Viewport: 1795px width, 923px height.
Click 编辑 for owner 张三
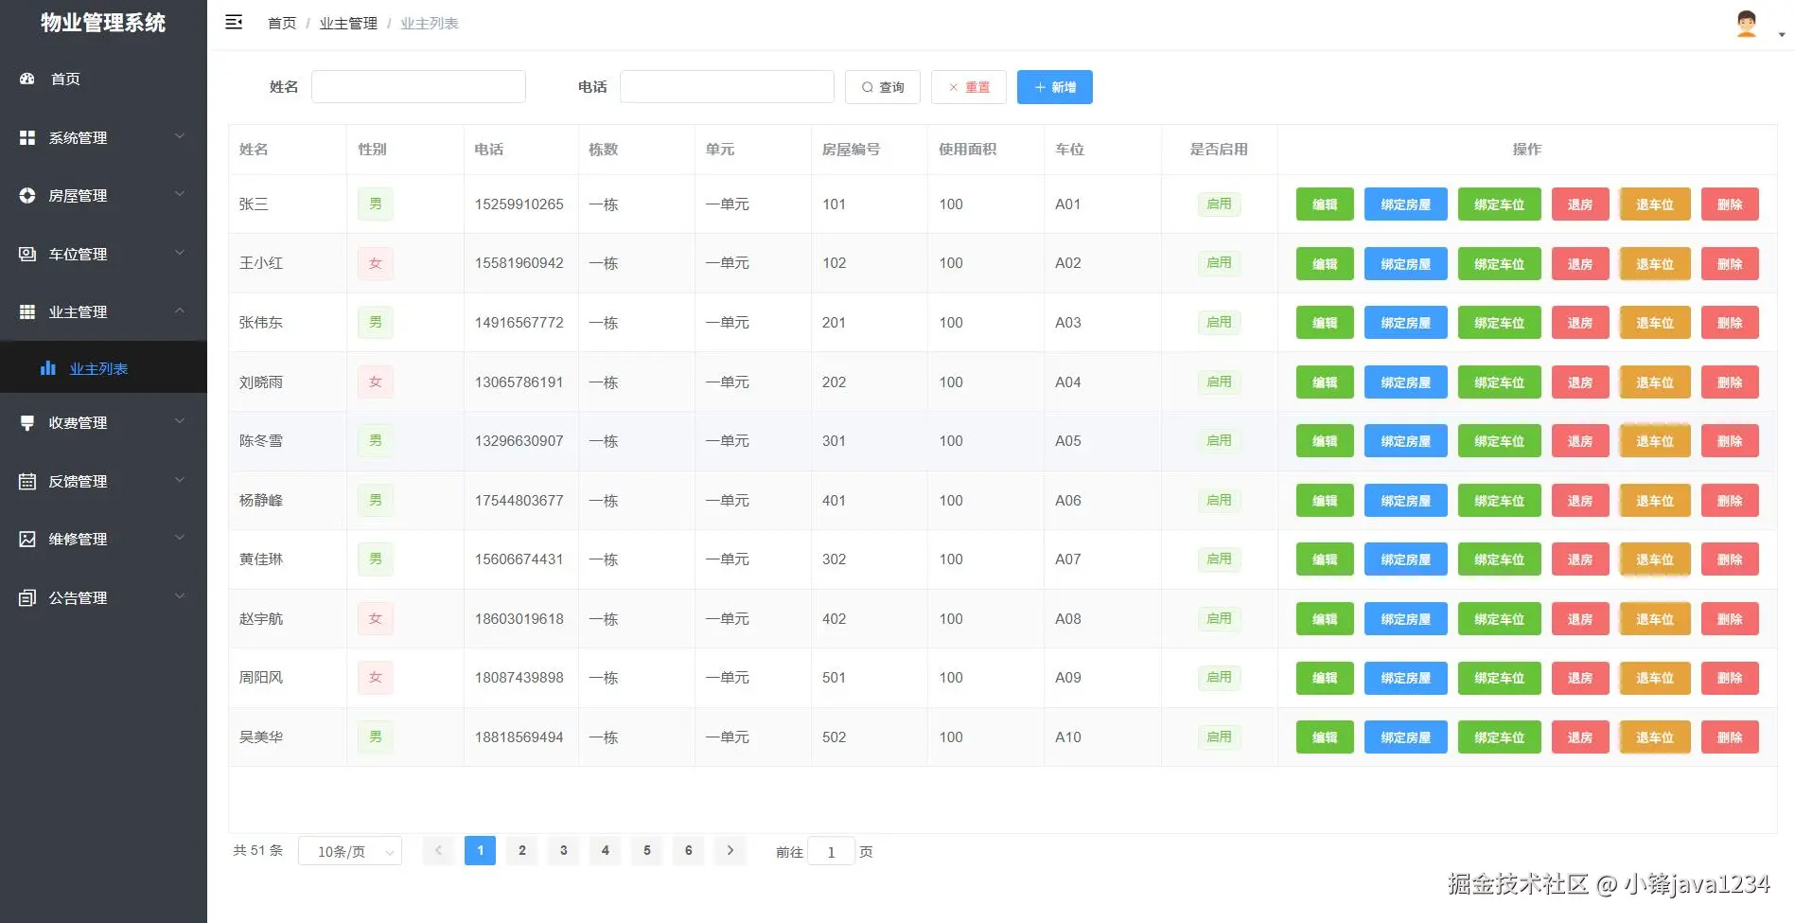coord(1325,204)
